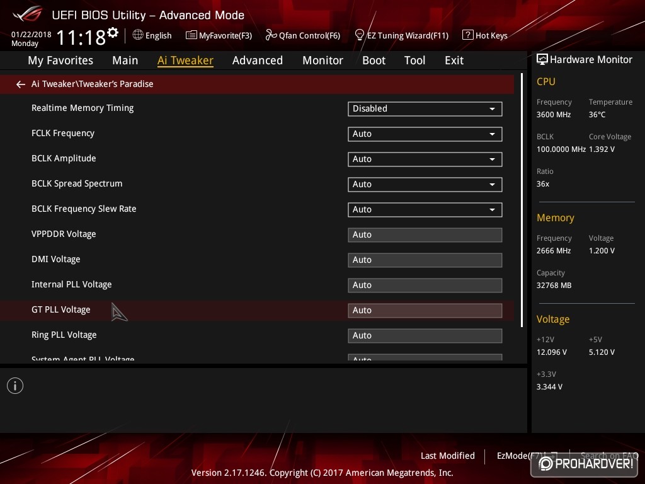
Task: Launch EZ Tuning Wizard(F11) text button
Action: click(408, 35)
